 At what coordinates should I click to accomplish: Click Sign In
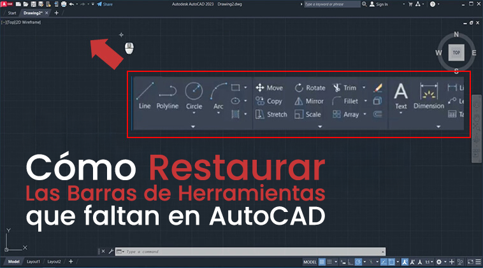379,4
